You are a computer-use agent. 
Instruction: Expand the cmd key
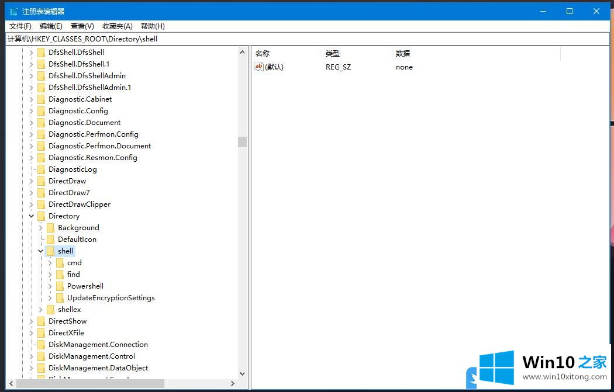[x=50, y=263]
